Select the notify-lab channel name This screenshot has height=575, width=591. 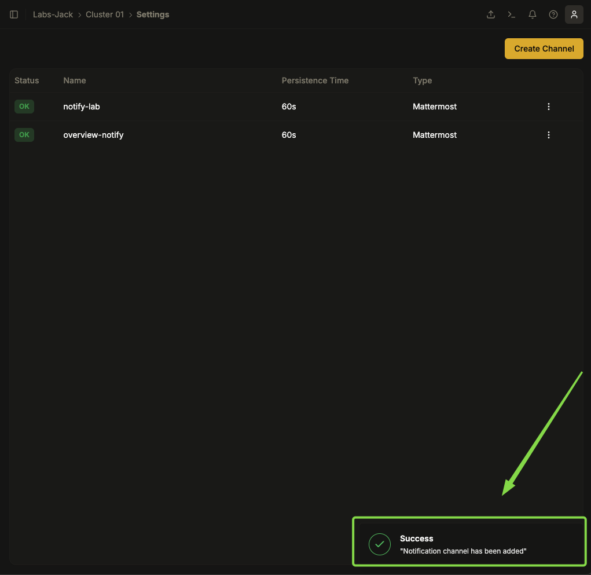point(82,107)
